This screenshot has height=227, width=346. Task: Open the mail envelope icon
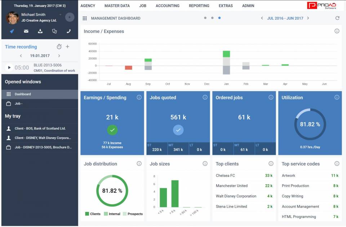26,31
